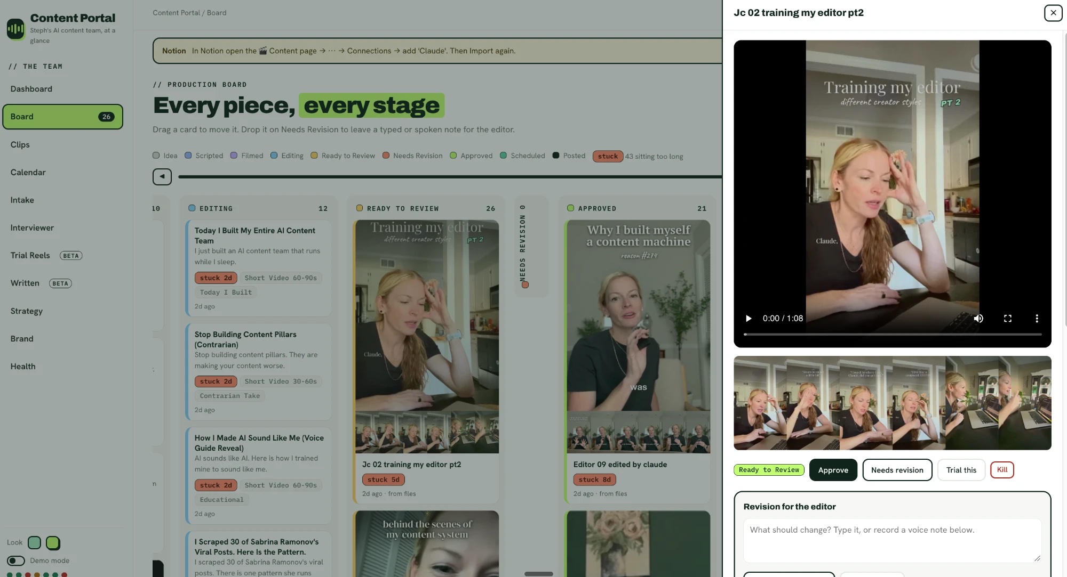1067x577 pixels.
Task: Click the video frame filmstrip thumbnails
Action: tap(892, 403)
